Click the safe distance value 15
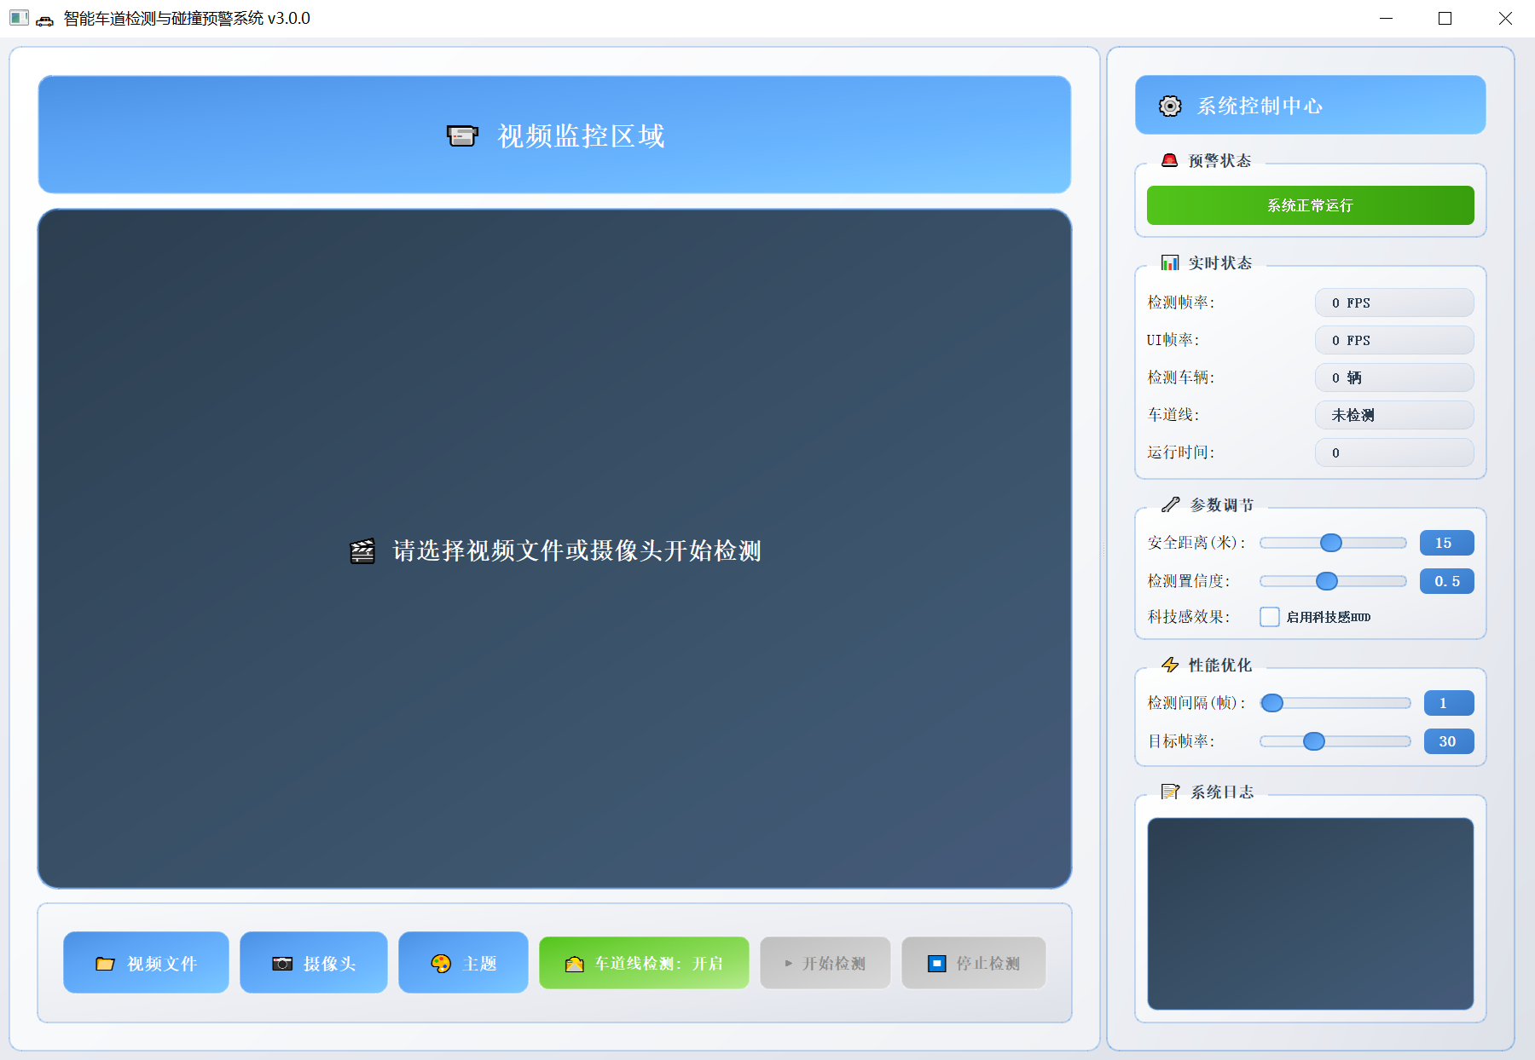The image size is (1535, 1060). [1446, 543]
